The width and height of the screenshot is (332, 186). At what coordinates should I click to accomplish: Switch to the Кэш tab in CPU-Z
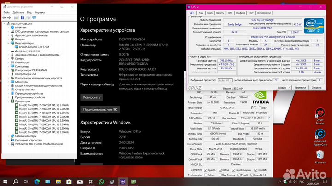201,13
